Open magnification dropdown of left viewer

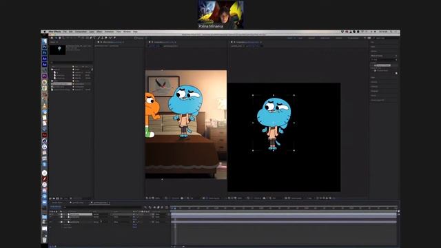click(x=158, y=198)
